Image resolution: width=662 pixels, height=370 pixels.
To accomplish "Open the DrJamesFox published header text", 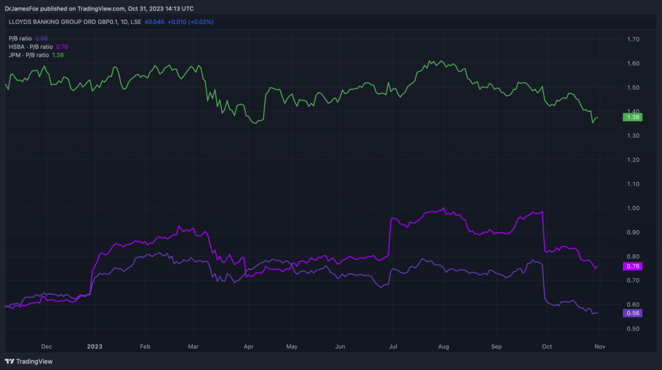I will (98, 8).
